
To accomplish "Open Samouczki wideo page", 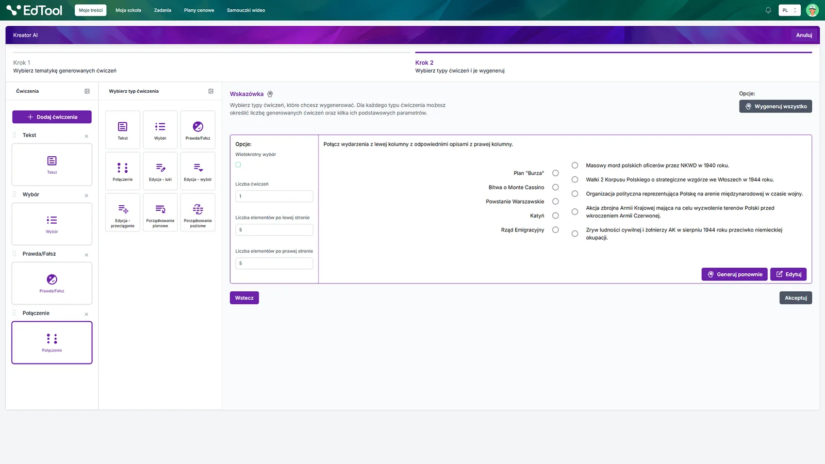I will pos(246,10).
